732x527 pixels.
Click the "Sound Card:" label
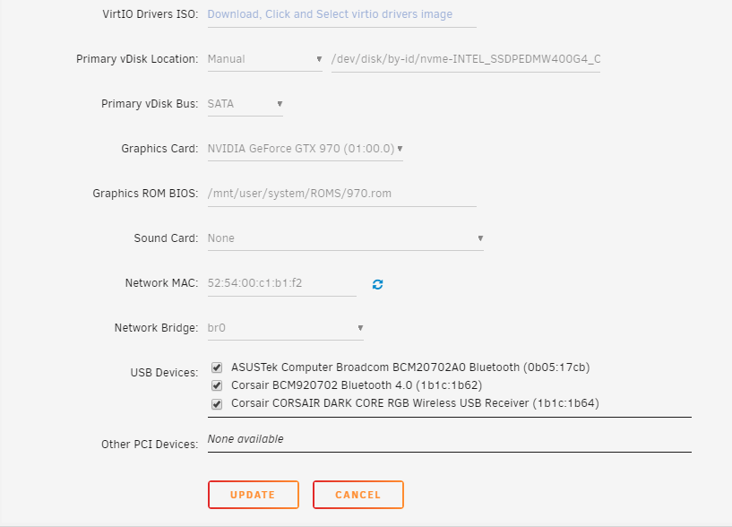(x=166, y=238)
